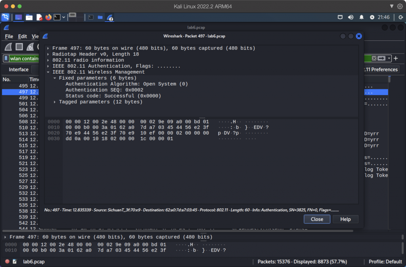Screen dimensions: 406x267
Task: Open the Kali applications menu
Action: 5,17
